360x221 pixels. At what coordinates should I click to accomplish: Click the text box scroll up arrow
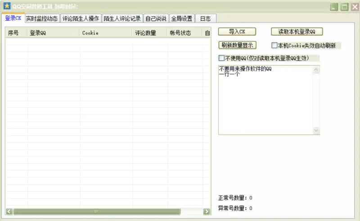click(316, 69)
